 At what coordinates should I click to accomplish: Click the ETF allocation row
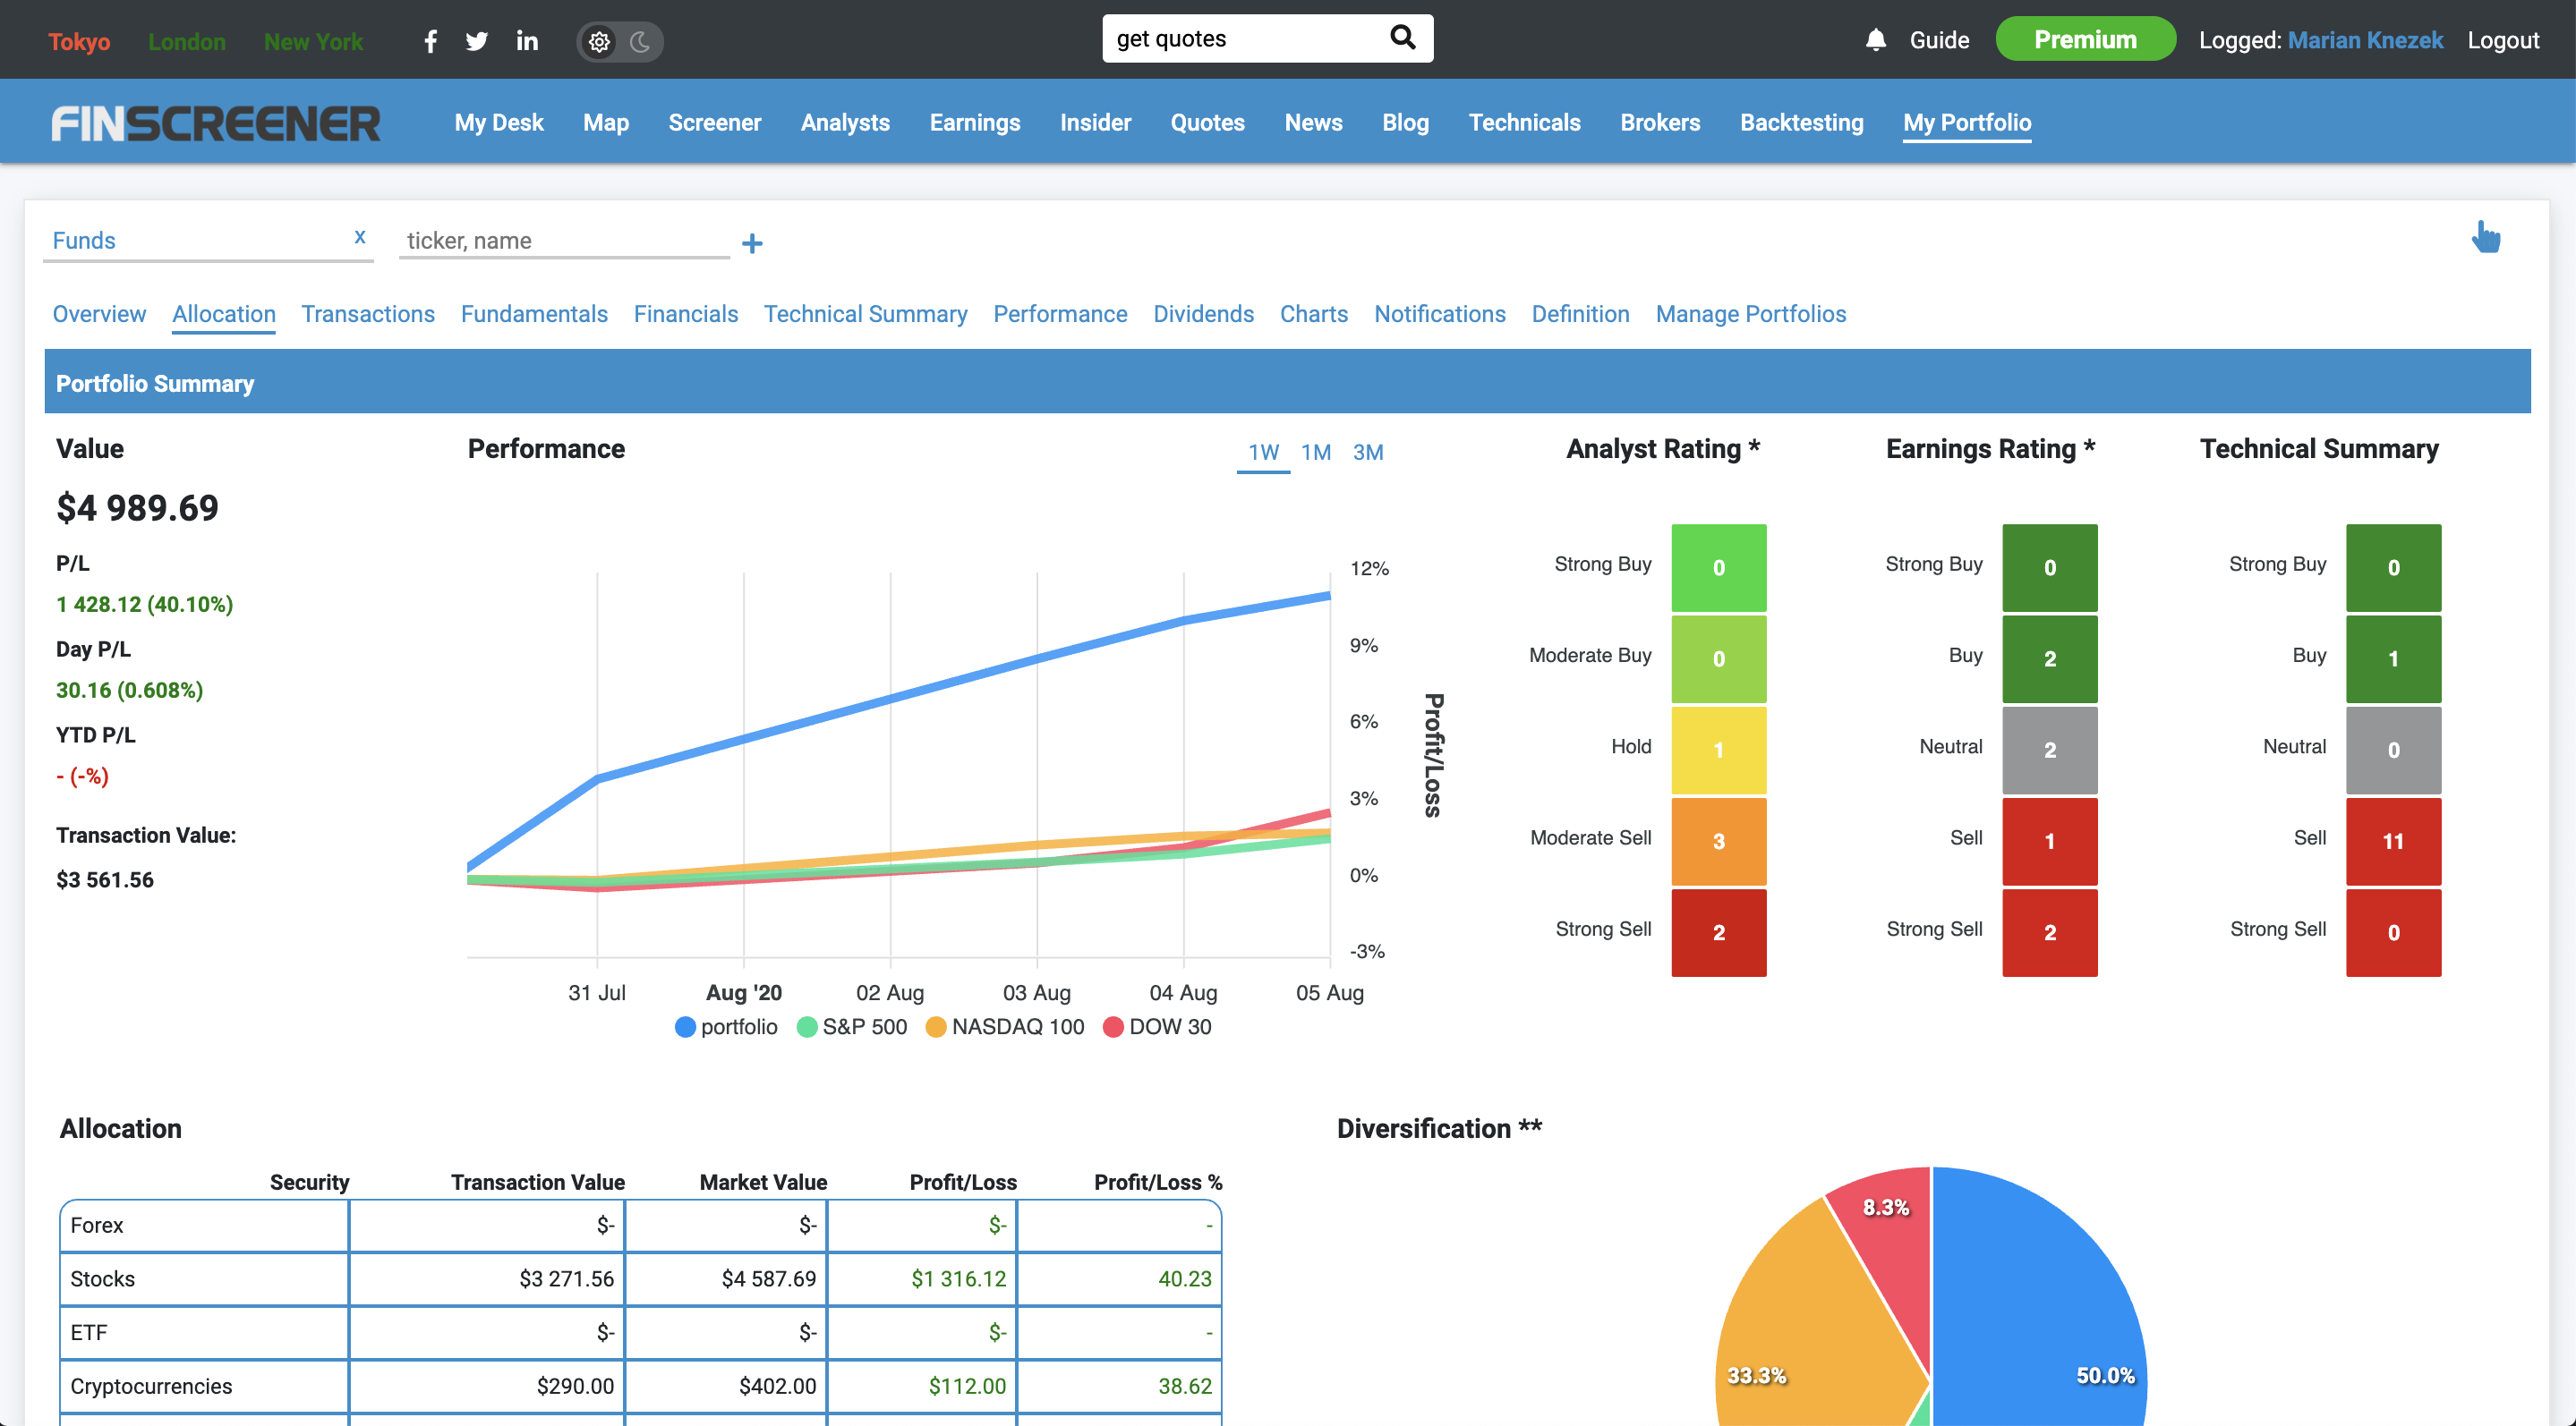[640, 1332]
